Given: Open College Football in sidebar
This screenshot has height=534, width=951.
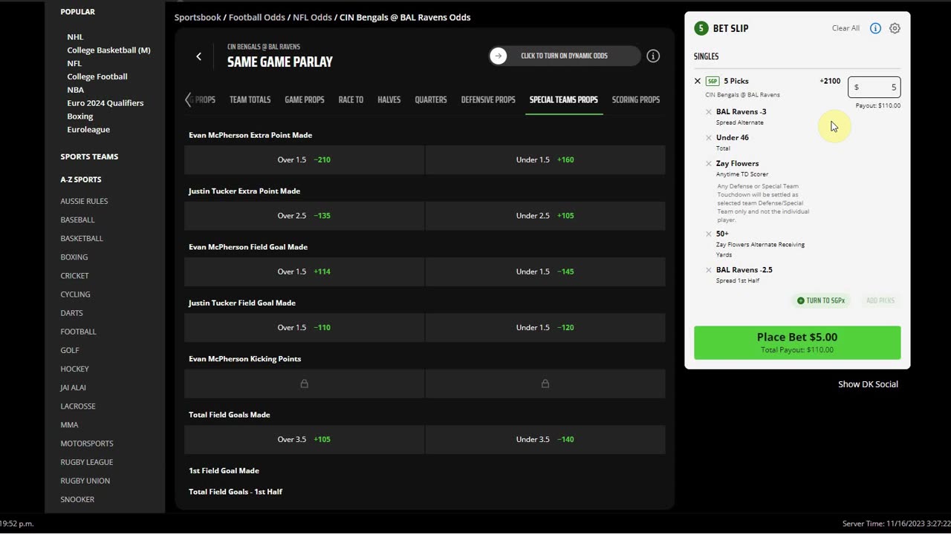Looking at the screenshot, I should 97,77.
